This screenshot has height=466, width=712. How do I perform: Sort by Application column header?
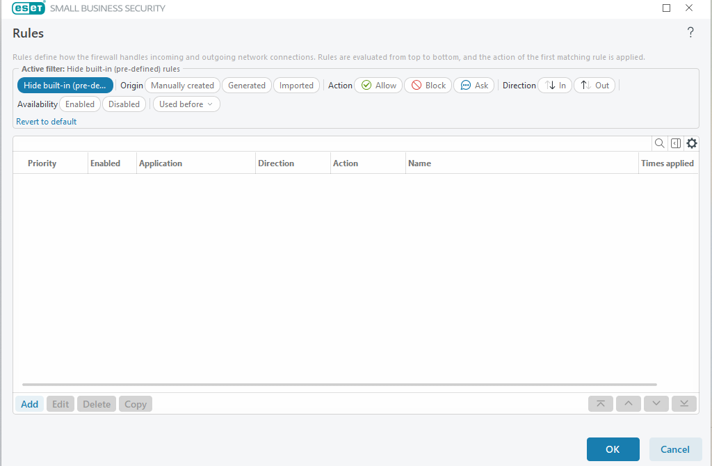tap(196, 163)
